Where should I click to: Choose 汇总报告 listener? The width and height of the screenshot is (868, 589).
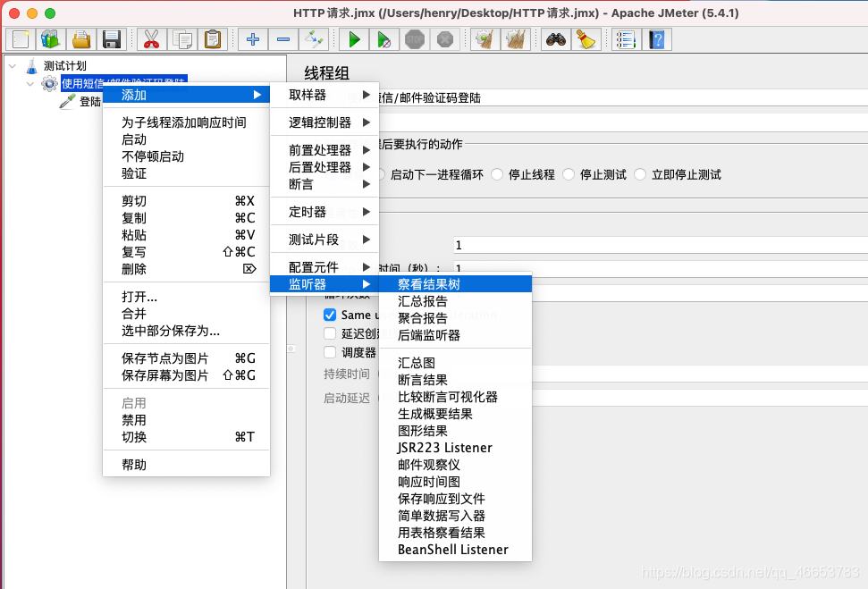[x=456, y=302]
